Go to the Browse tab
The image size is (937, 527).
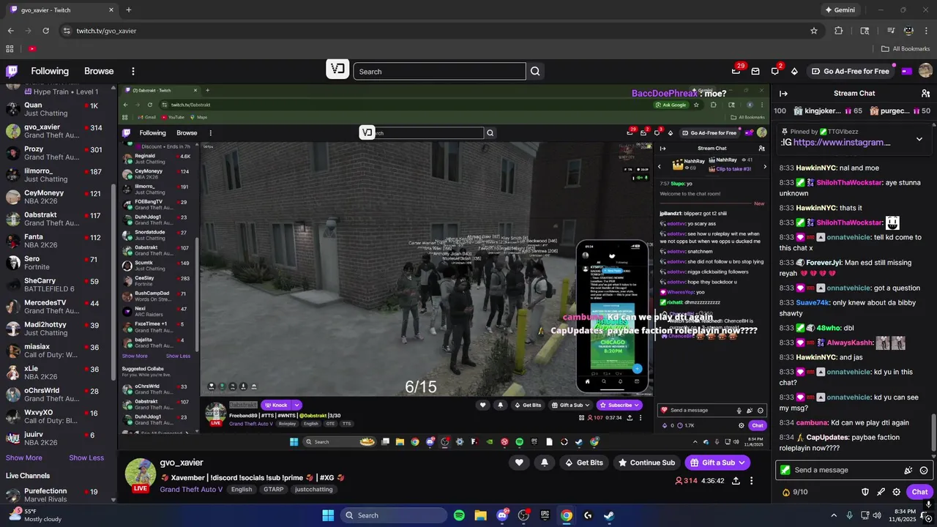pos(99,71)
